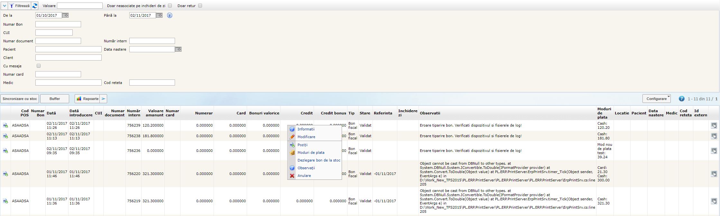This screenshot has width=720, height=216.
Task: Check the Cu mesaje checkbox
Action: coord(39,66)
